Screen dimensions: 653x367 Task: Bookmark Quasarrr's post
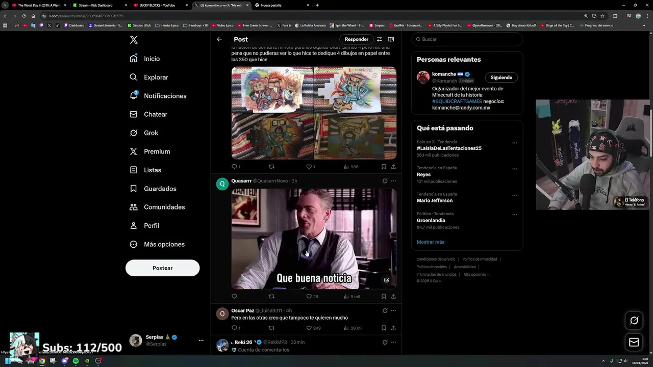click(384, 296)
